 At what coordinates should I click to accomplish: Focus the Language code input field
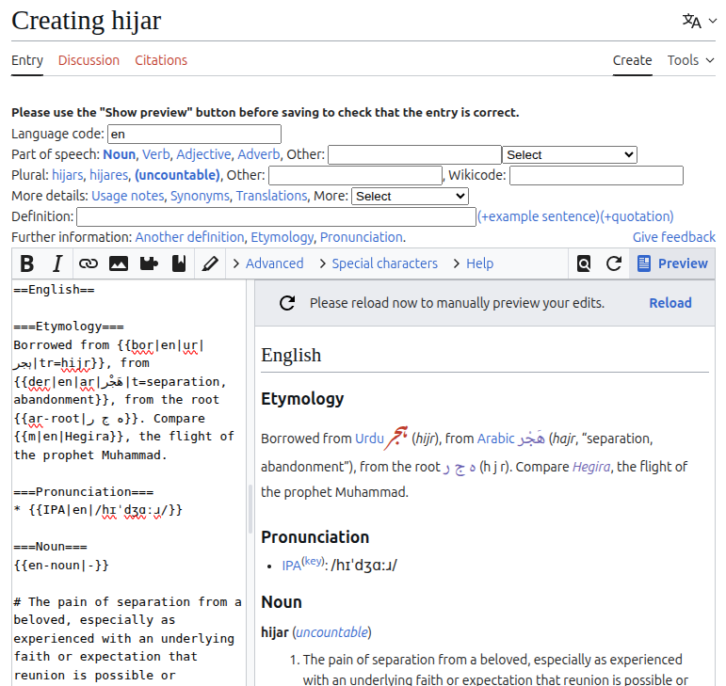[x=195, y=135]
